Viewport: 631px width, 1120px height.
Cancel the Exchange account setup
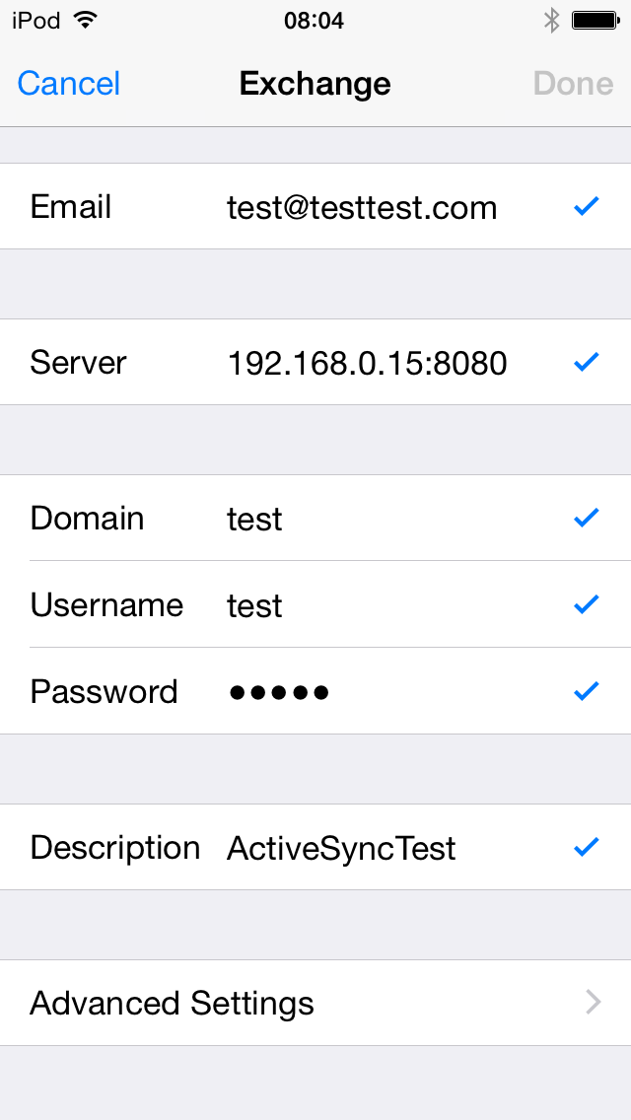[69, 84]
